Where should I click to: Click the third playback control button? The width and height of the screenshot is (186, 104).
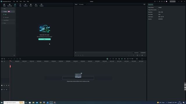point(81,55)
